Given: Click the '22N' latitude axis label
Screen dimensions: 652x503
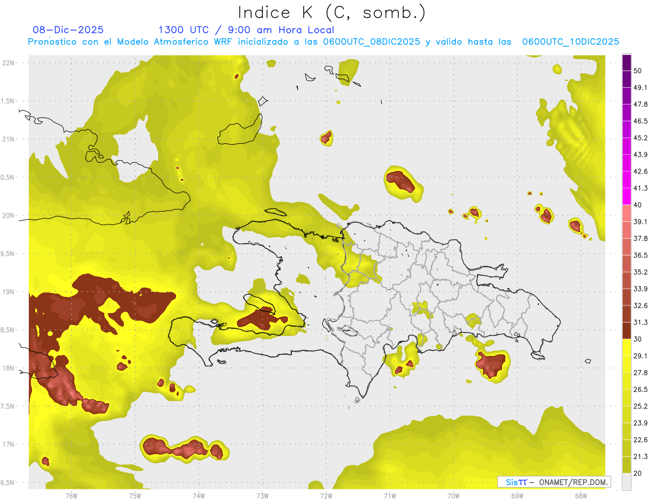Looking at the screenshot, I should [x=9, y=62].
